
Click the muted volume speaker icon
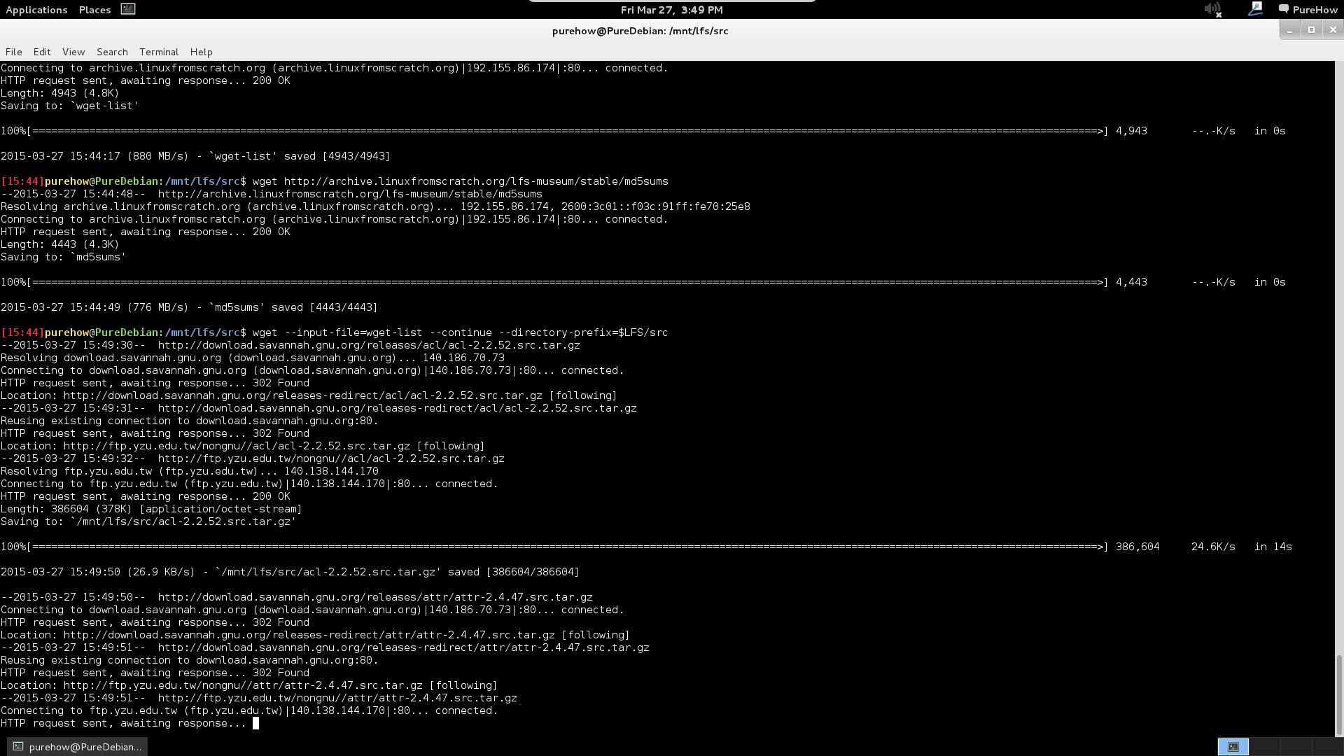coord(1212,9)
